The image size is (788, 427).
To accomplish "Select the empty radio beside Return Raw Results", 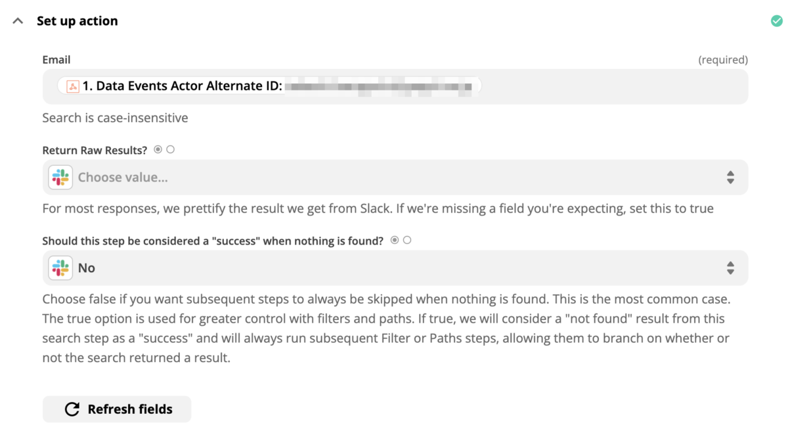I will point(171,150).
